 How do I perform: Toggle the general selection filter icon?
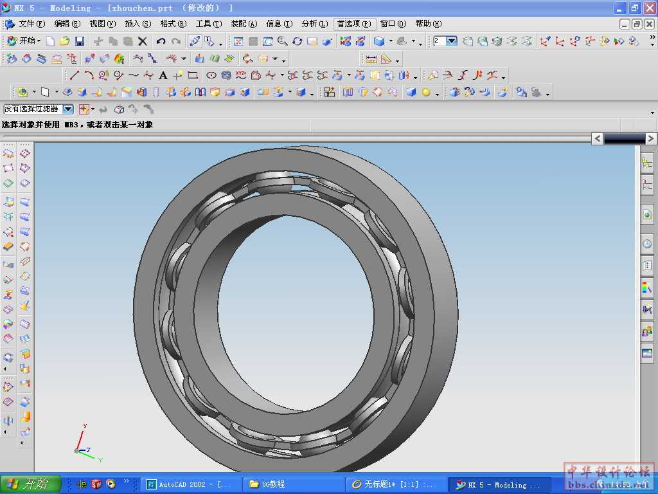tap(84, 109)
